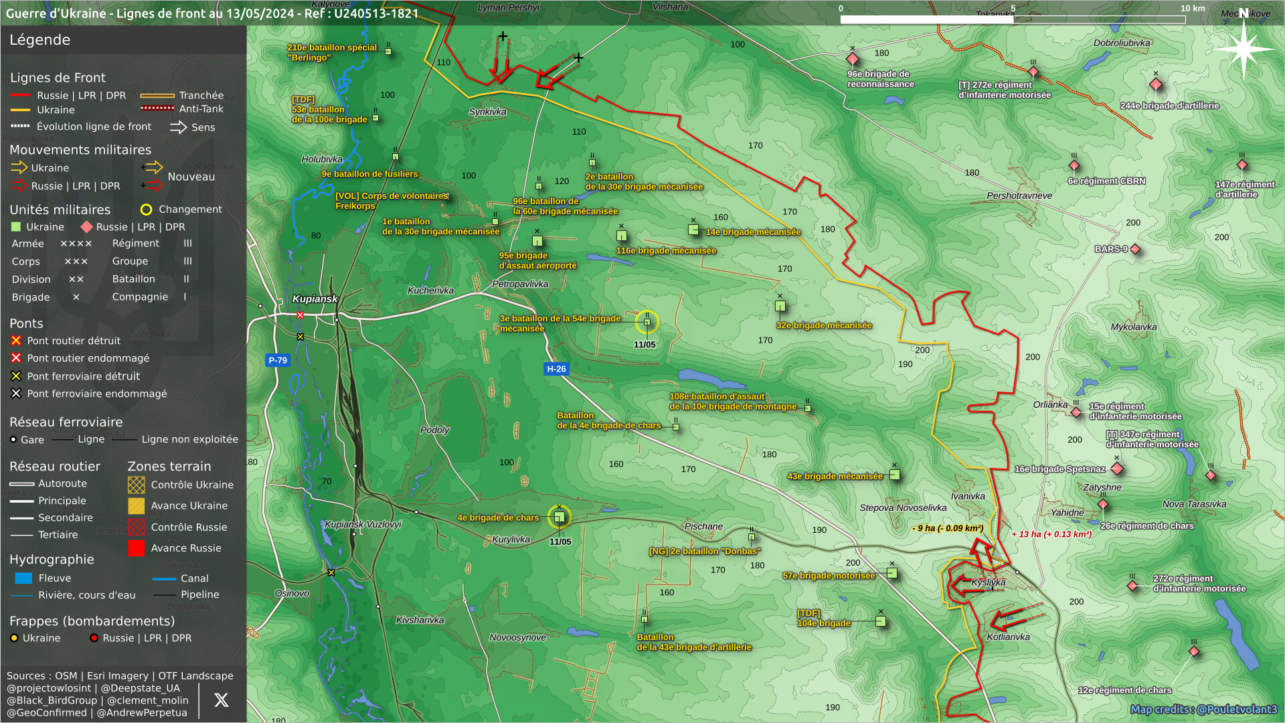
Task: Click the H-26 road shield
Action: point(556,369)
